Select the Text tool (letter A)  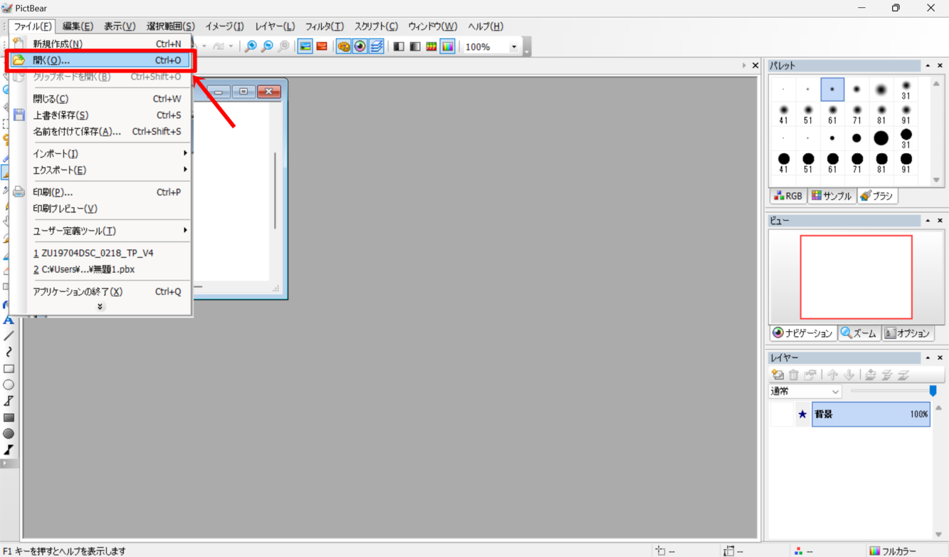click(x=9, y=320)
